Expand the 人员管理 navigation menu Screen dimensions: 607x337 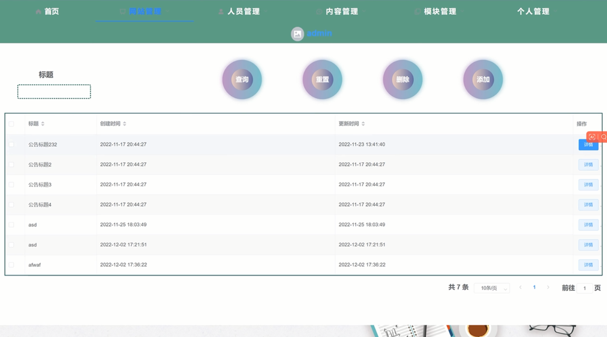[243, 12]
